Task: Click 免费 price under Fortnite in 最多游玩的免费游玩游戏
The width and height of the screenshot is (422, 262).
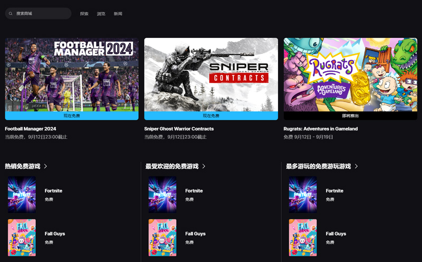Action: (x=330, y=199)
